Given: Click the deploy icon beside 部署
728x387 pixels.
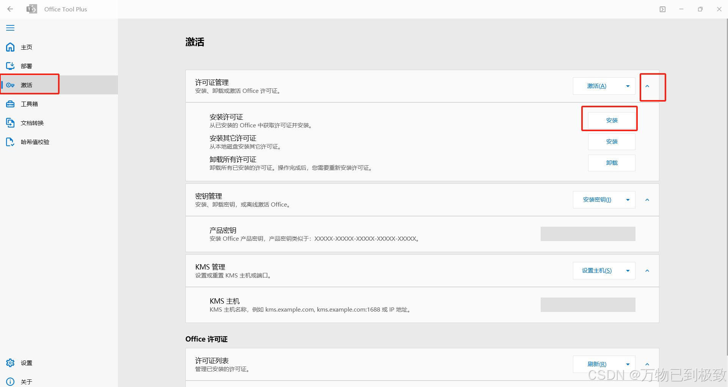Looking at the screenshot, I should 10,66.
